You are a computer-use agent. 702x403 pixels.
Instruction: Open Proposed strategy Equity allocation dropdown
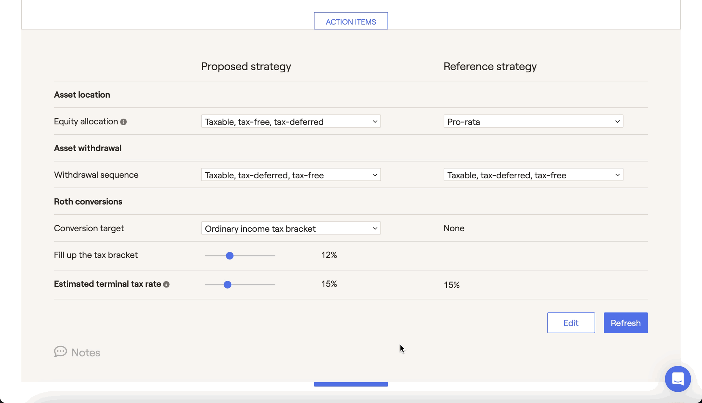point(291,121)
